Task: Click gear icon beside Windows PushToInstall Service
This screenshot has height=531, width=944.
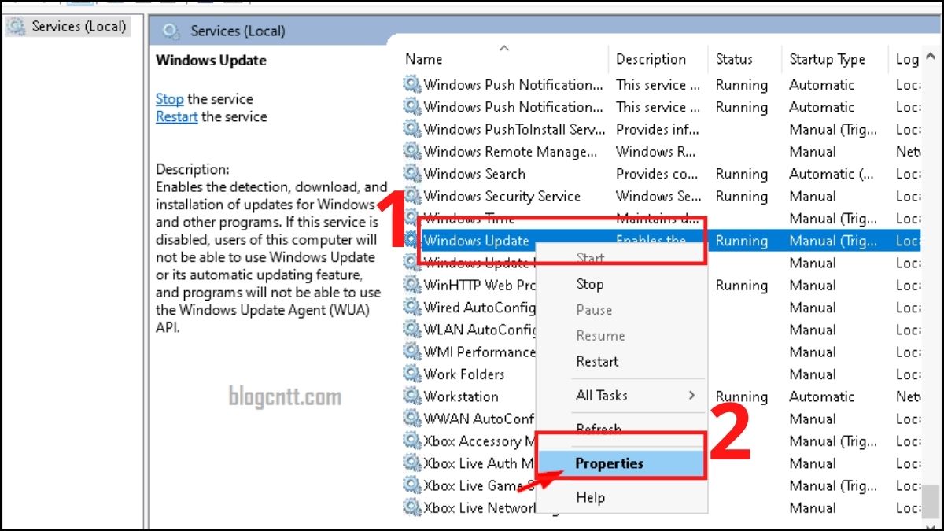Action: [412, 129]
